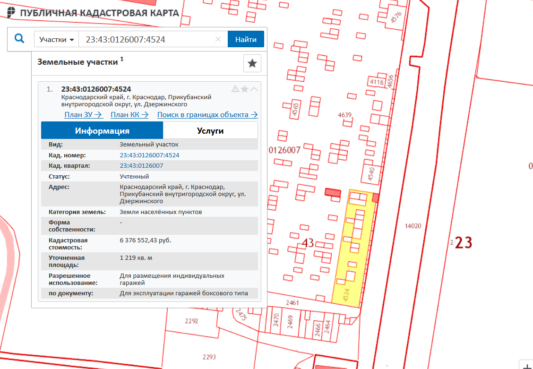Click the status value Учтенный

(x=134, y=177)
